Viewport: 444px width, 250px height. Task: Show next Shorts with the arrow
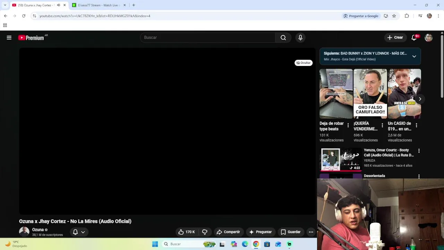pyautogui.click(x=420, y=99)
